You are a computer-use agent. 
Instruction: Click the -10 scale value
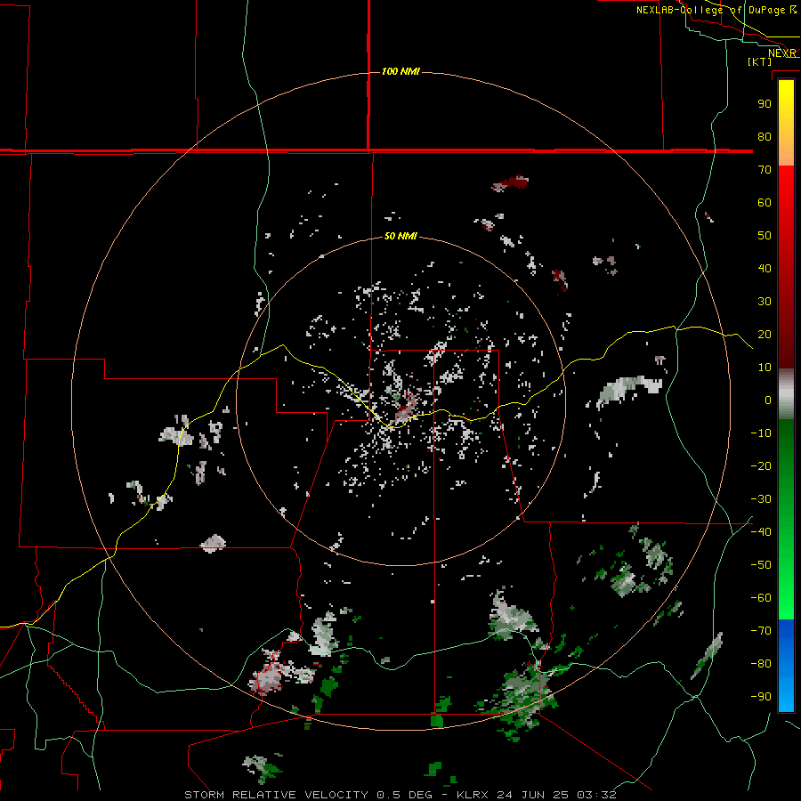pos(761,433)
